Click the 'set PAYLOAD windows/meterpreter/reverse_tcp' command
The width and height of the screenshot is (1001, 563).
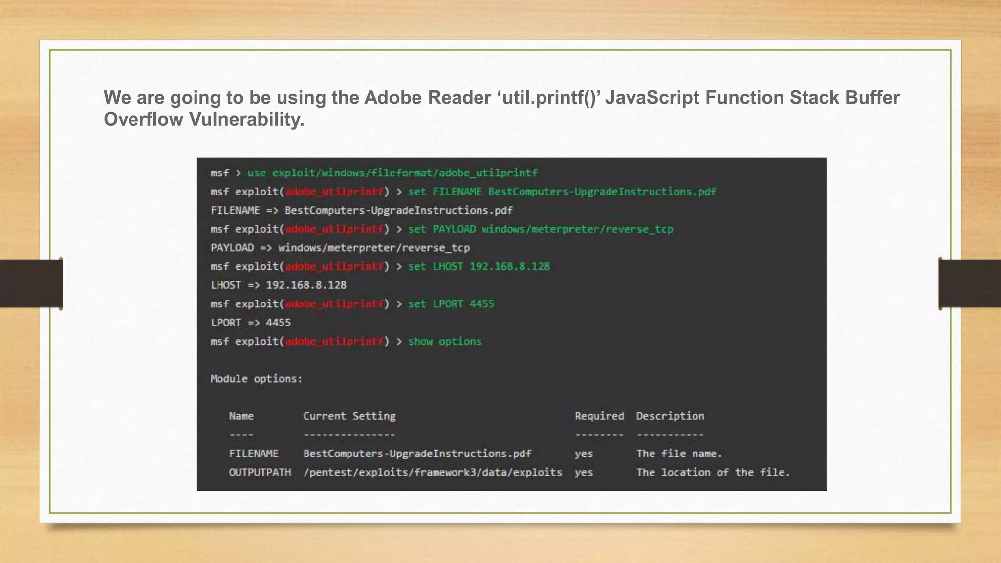pos(540,229)
